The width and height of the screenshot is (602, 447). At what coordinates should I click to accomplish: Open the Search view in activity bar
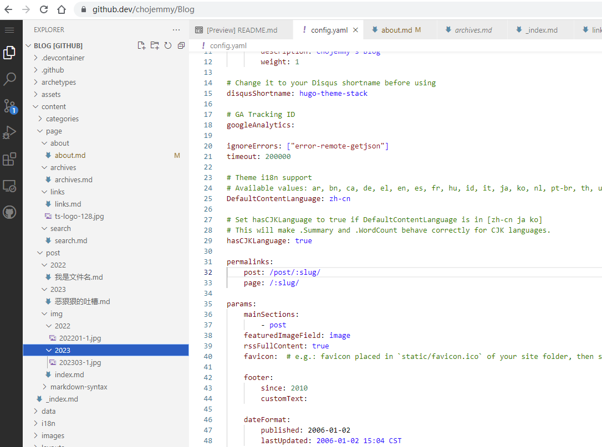coord(9,79)
